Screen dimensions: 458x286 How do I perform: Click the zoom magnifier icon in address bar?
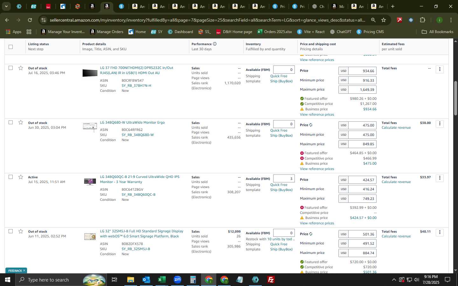pyautogui.click(x=373, y=20)
